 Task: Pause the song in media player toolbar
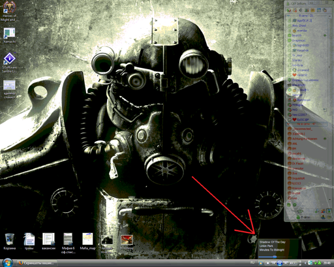[280, 263]
